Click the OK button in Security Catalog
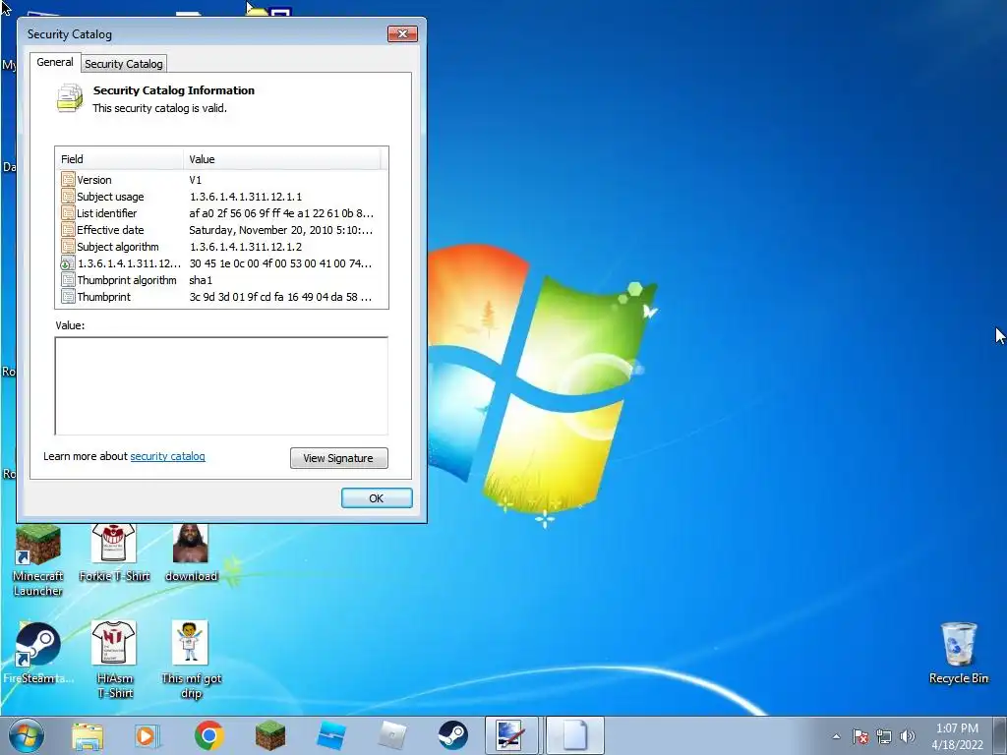The width and height of the screenshot is (1007, 755). [377, 498]
